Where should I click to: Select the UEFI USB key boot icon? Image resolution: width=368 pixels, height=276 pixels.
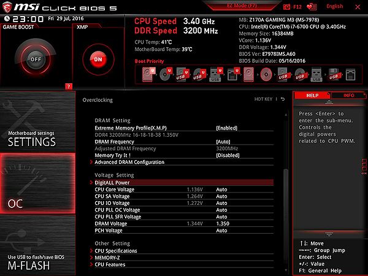pyautogui.click(x=216, y=74)
